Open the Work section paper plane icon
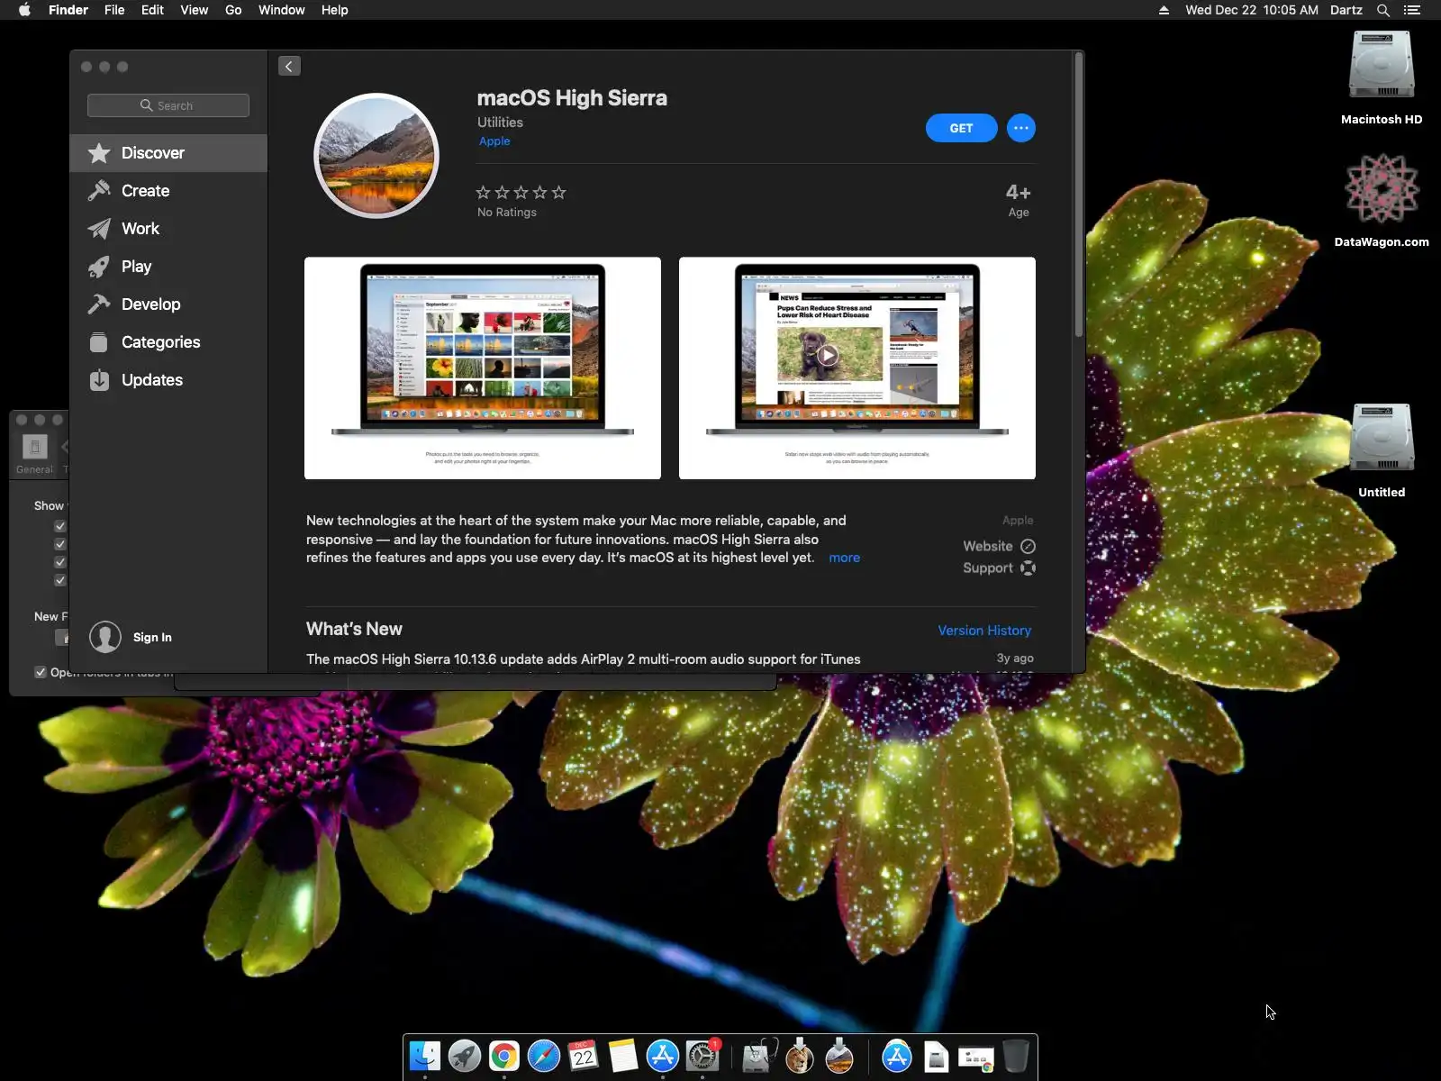This screenshot has height=1081, width=1441. [x=99, y=229]
